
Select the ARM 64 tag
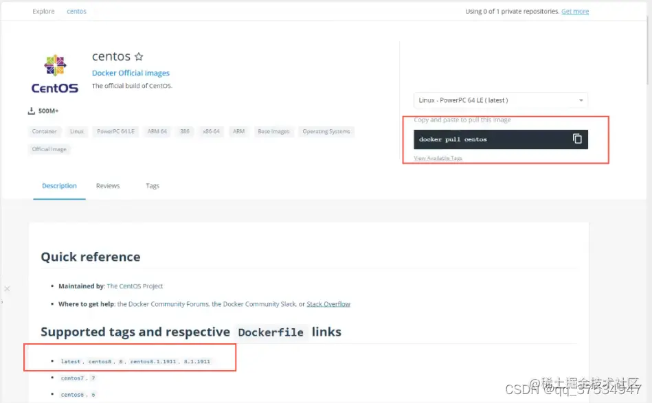[x=157, y=131]
